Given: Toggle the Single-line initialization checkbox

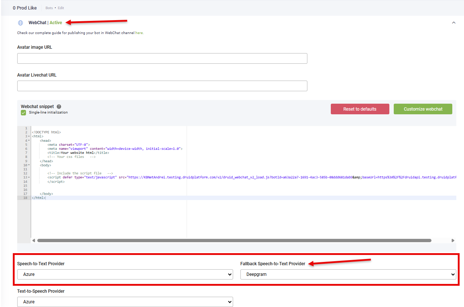Looking at the screenshot, I should pos(23,113).
